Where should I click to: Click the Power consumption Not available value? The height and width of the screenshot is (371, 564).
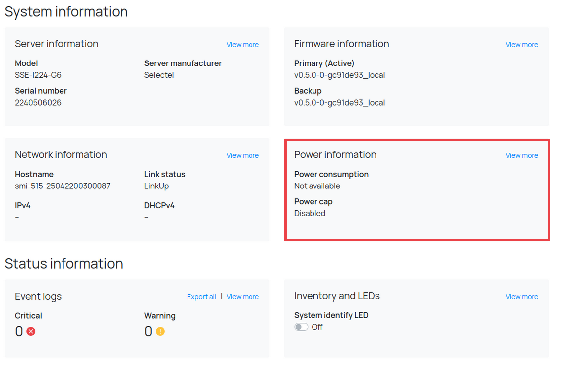317,186
